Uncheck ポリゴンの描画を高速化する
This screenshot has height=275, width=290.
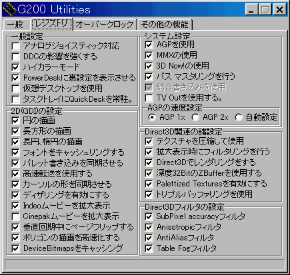pyautogui.click(x=15, y=238)
